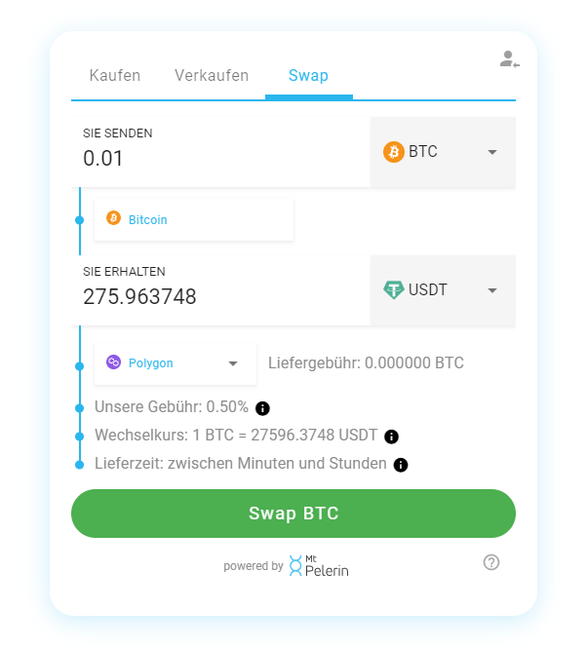Show info about the Lieferzeit

pyautogui.click(x=401, y=465)
